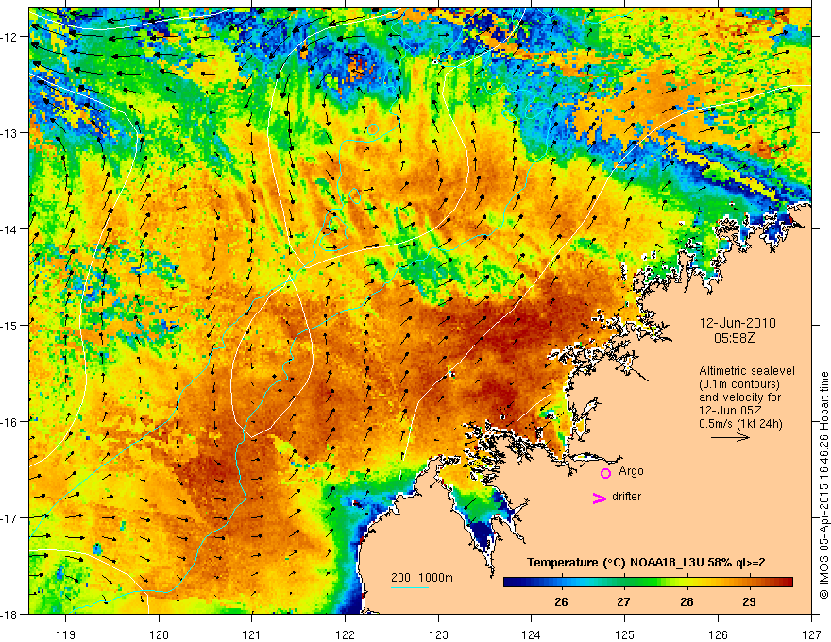Click longitude axis label 126
The height and width of the screenshot is (642, 831).
pos(718,634)
